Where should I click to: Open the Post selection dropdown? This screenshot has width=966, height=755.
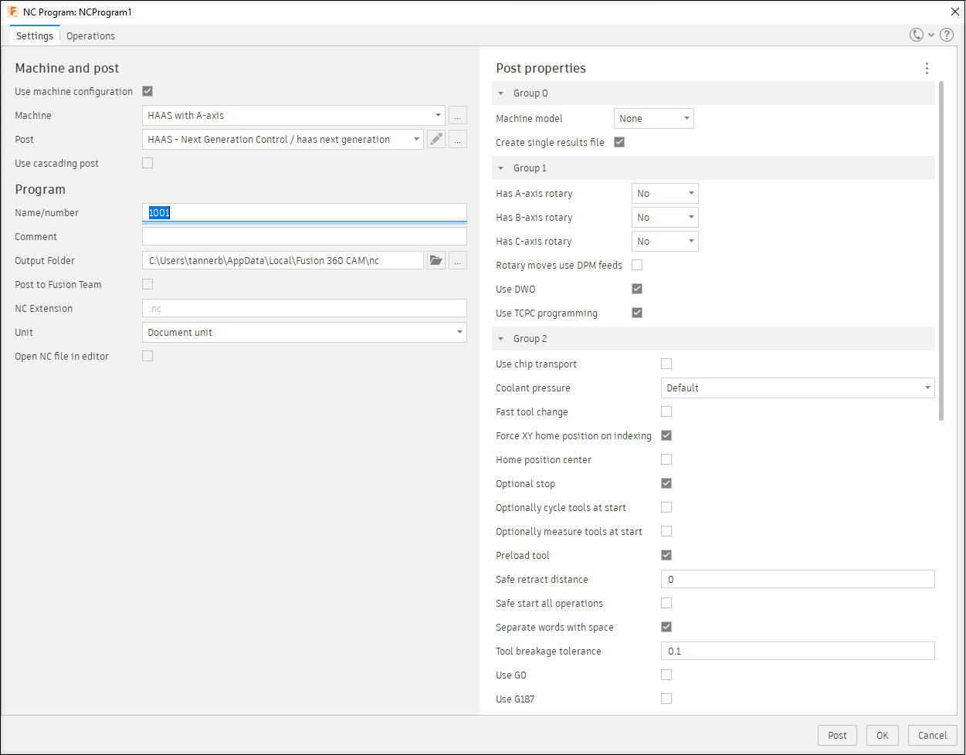[283, 140]
